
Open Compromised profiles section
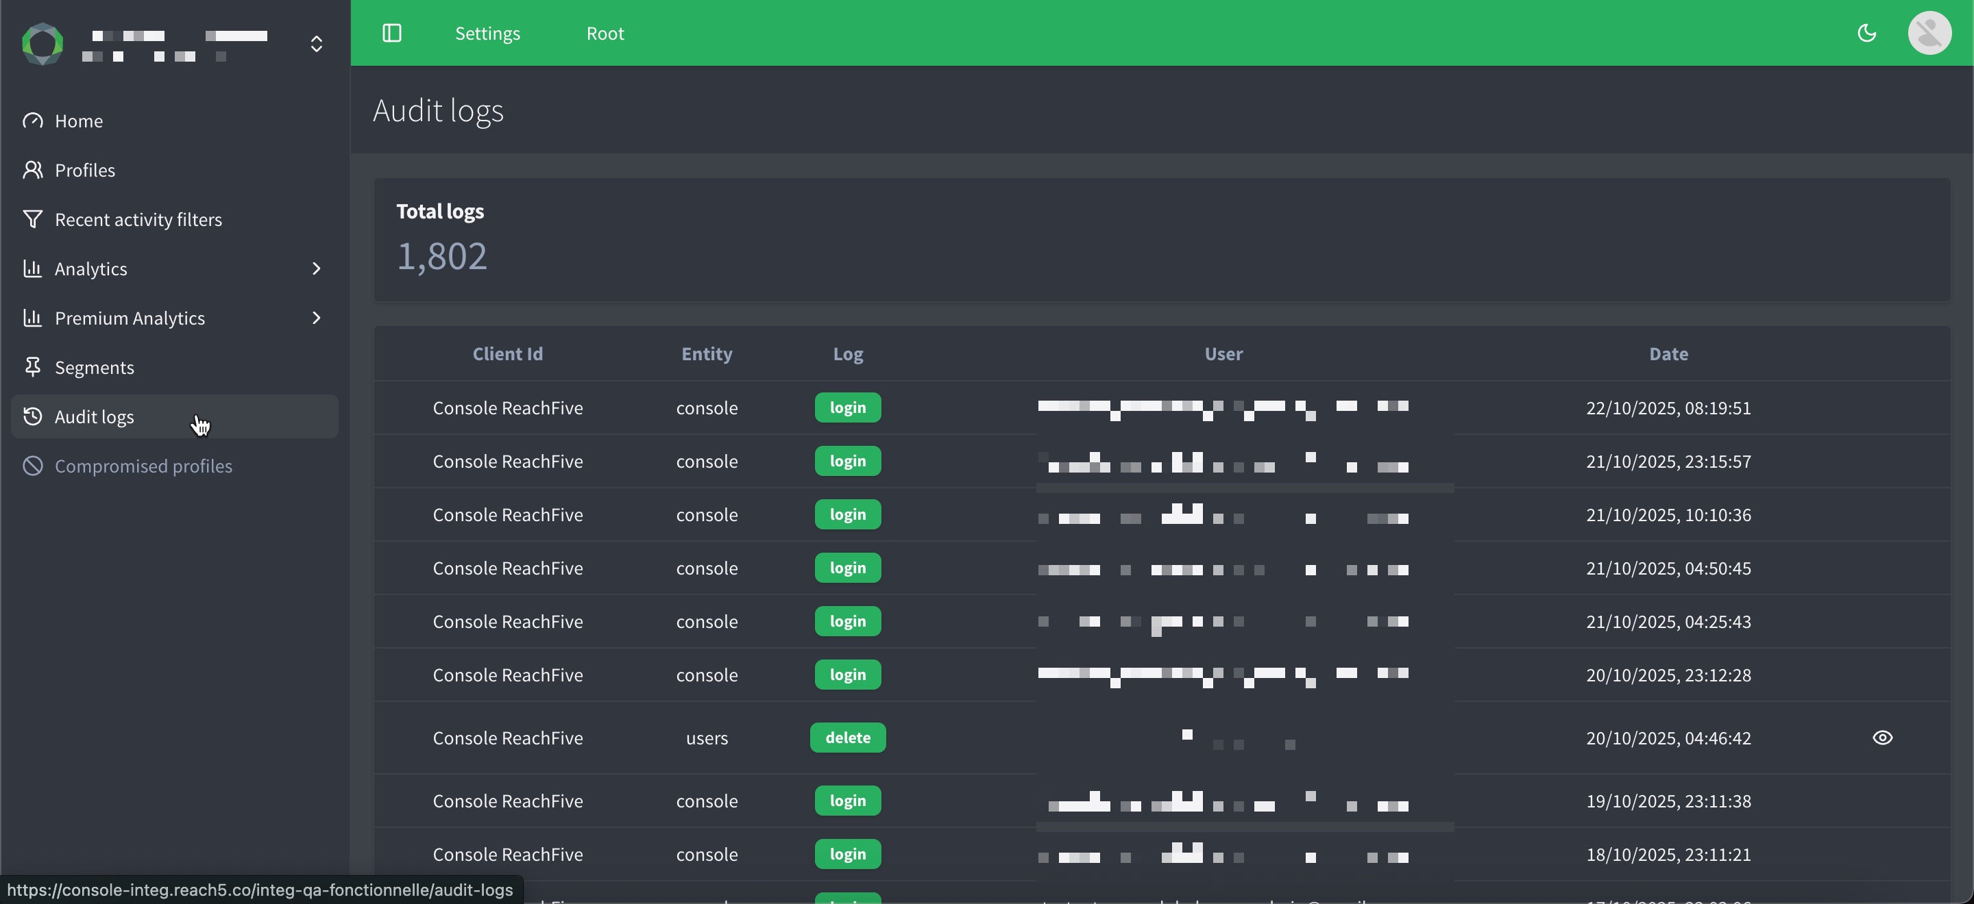click(143, 466)
